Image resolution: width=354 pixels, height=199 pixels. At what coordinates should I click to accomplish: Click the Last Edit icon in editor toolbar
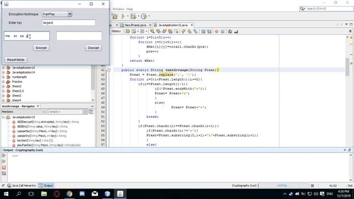[128, 32]
